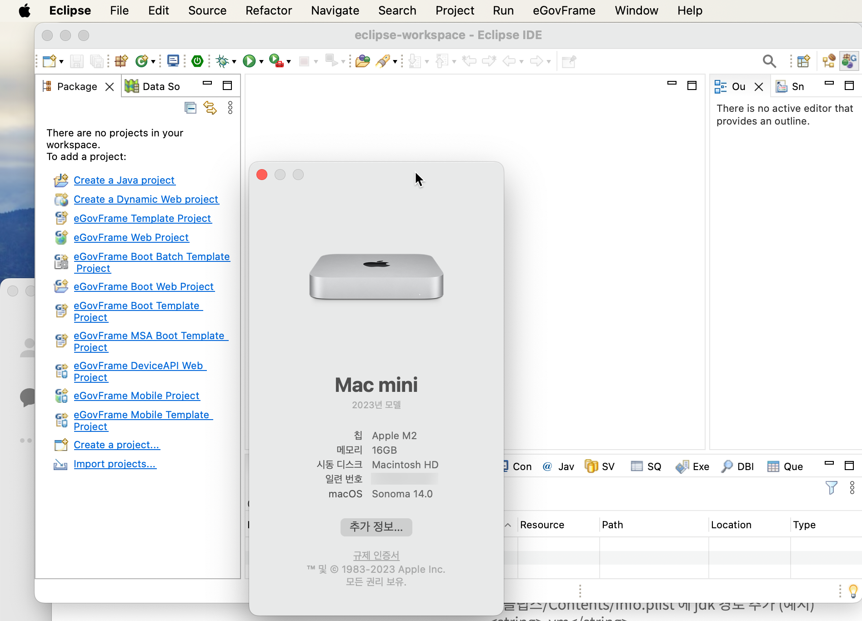Click the Create a Java project link
This screenshot has width=862, height=621.
coord(125,180)
